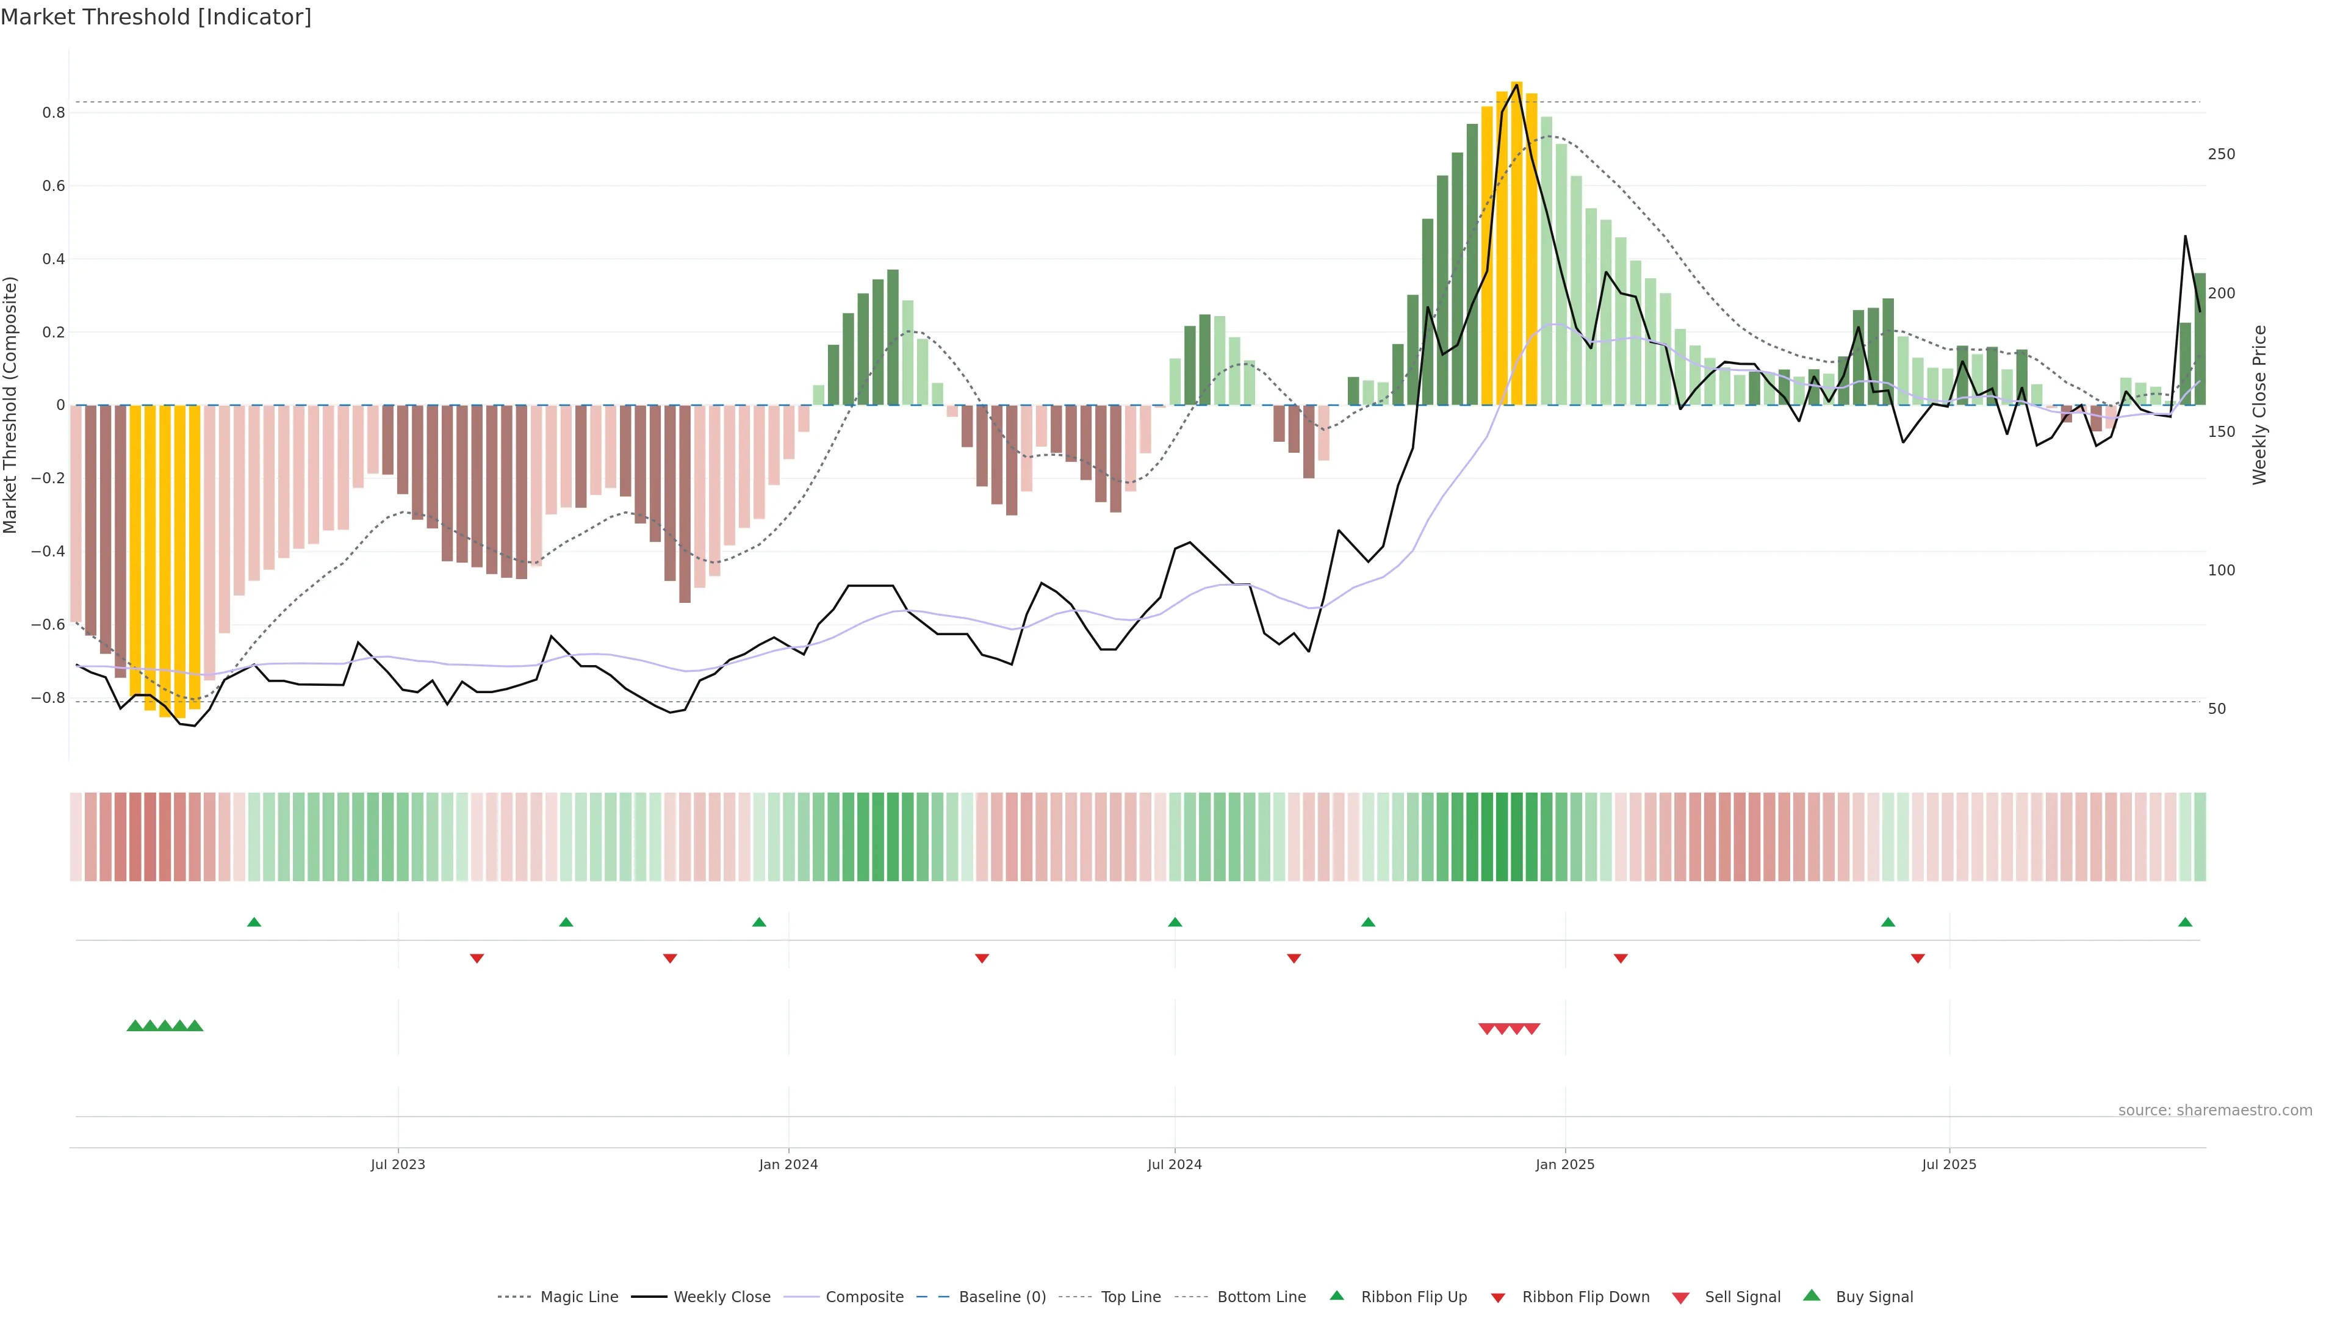This screenshot has width=2343, height=1318.
Task: Hide the Weekly Close series in legend
Action: (721, 1296)
